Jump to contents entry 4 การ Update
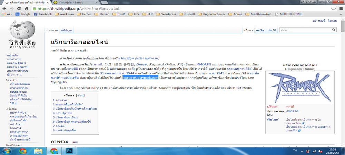 pos(62,113)
